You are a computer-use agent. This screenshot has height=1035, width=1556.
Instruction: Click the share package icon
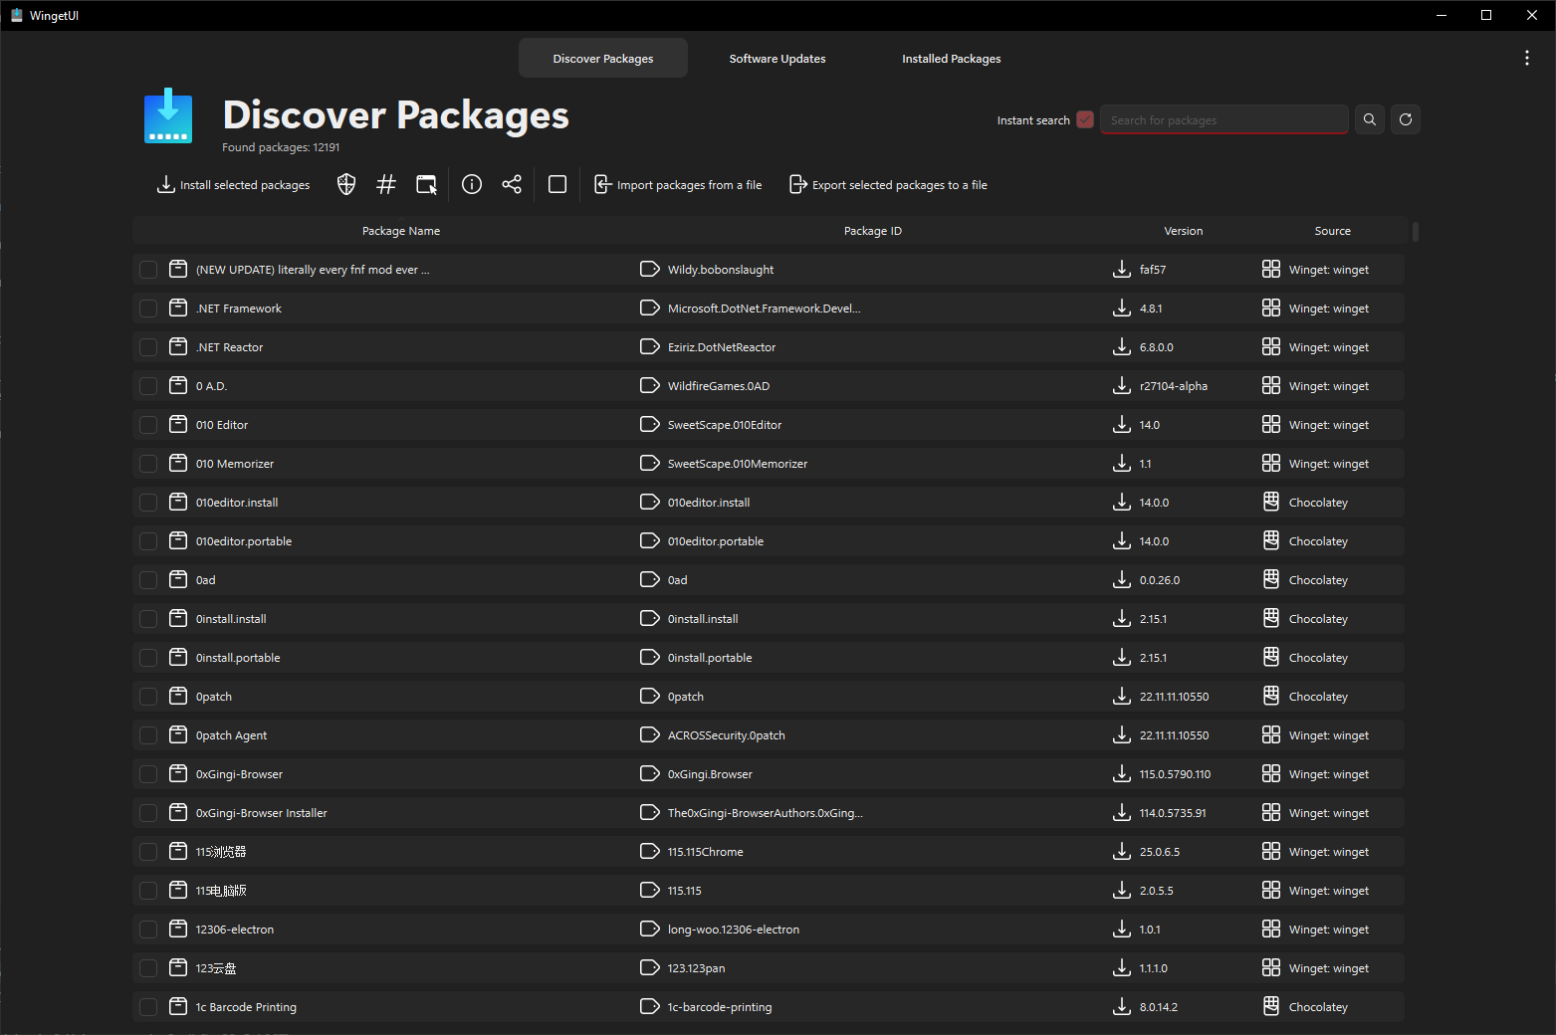[512, 184]
